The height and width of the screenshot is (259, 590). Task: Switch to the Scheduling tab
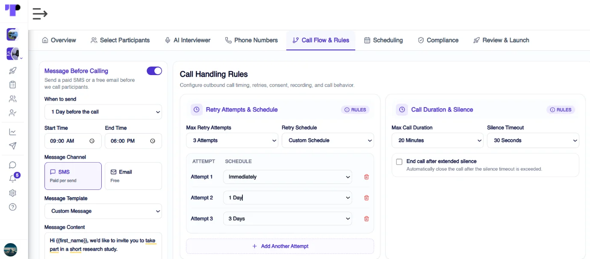coord(383,40)
